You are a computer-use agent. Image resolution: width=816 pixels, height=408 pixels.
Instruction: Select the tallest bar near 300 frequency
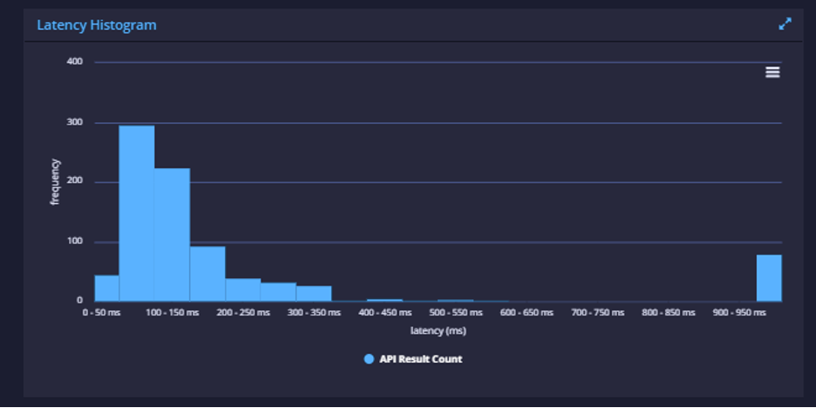pos(137,214)
